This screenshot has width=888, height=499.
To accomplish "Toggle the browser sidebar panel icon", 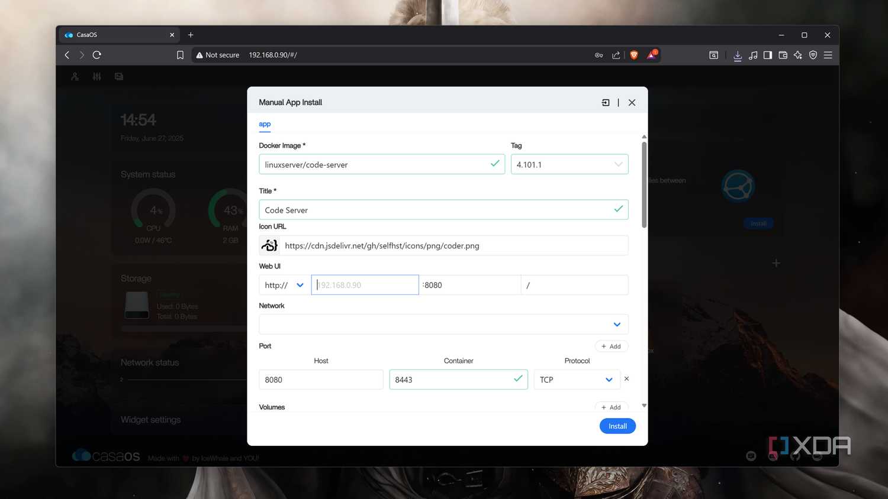I will coord(768,55).
